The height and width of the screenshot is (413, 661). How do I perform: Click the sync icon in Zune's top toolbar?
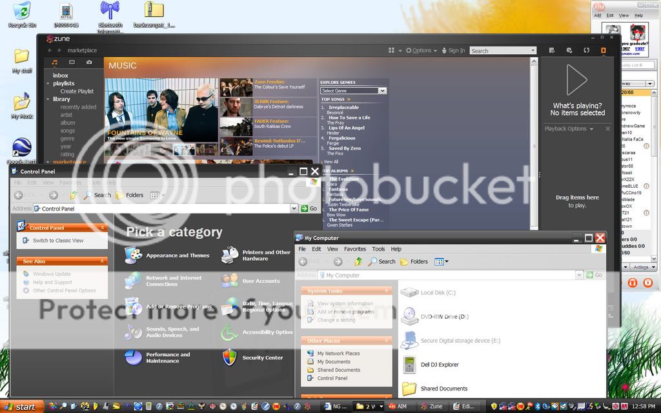coord(586,50)
